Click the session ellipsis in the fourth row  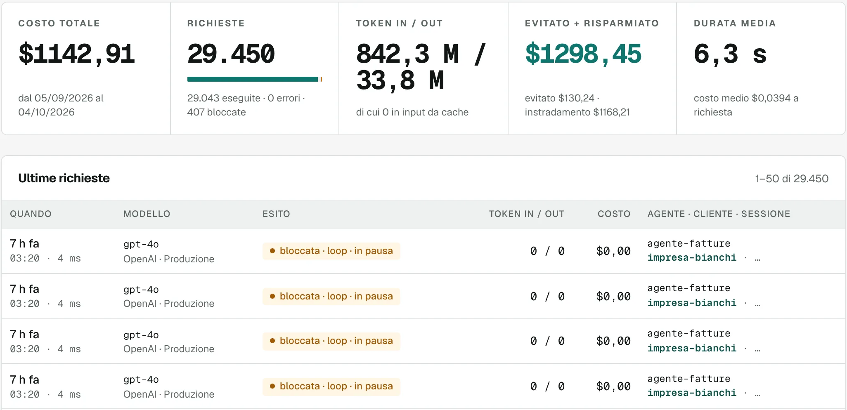click(757, 394)
